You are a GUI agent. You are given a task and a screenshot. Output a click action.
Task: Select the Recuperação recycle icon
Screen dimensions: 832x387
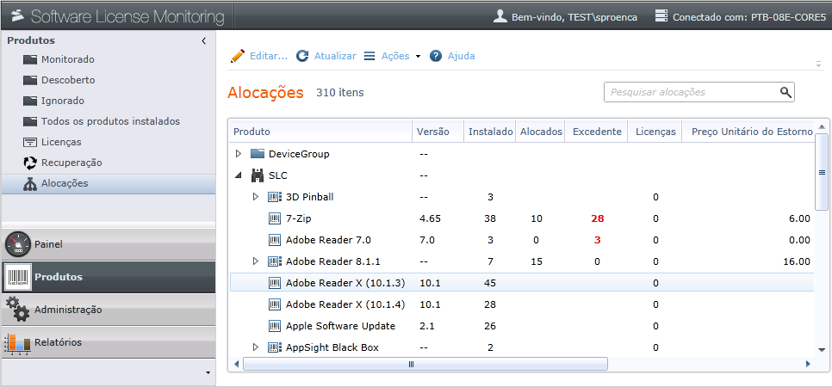pos(30,163)
